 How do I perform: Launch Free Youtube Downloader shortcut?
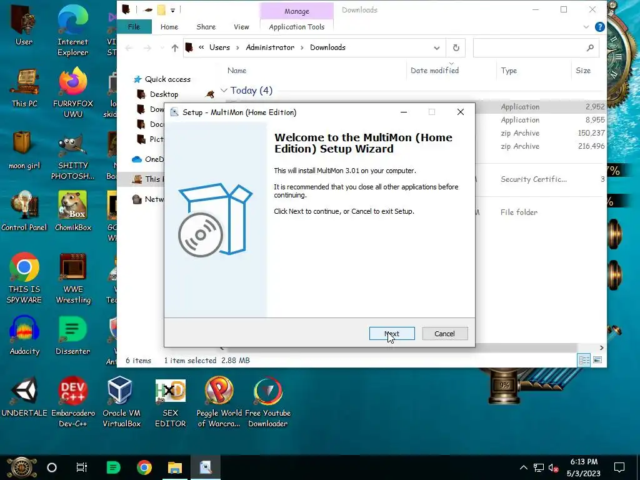coord(267,402)
